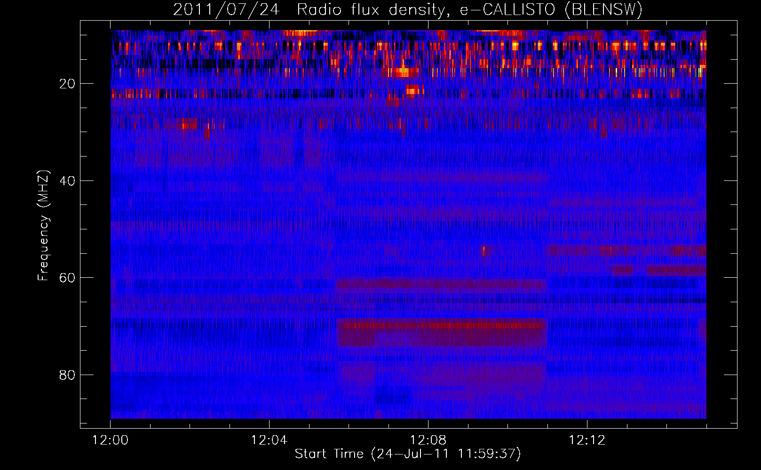The height and width of the screenshot is (470, 761).
Task: Click the 12:00 time tick label
Action: point(111,440)
